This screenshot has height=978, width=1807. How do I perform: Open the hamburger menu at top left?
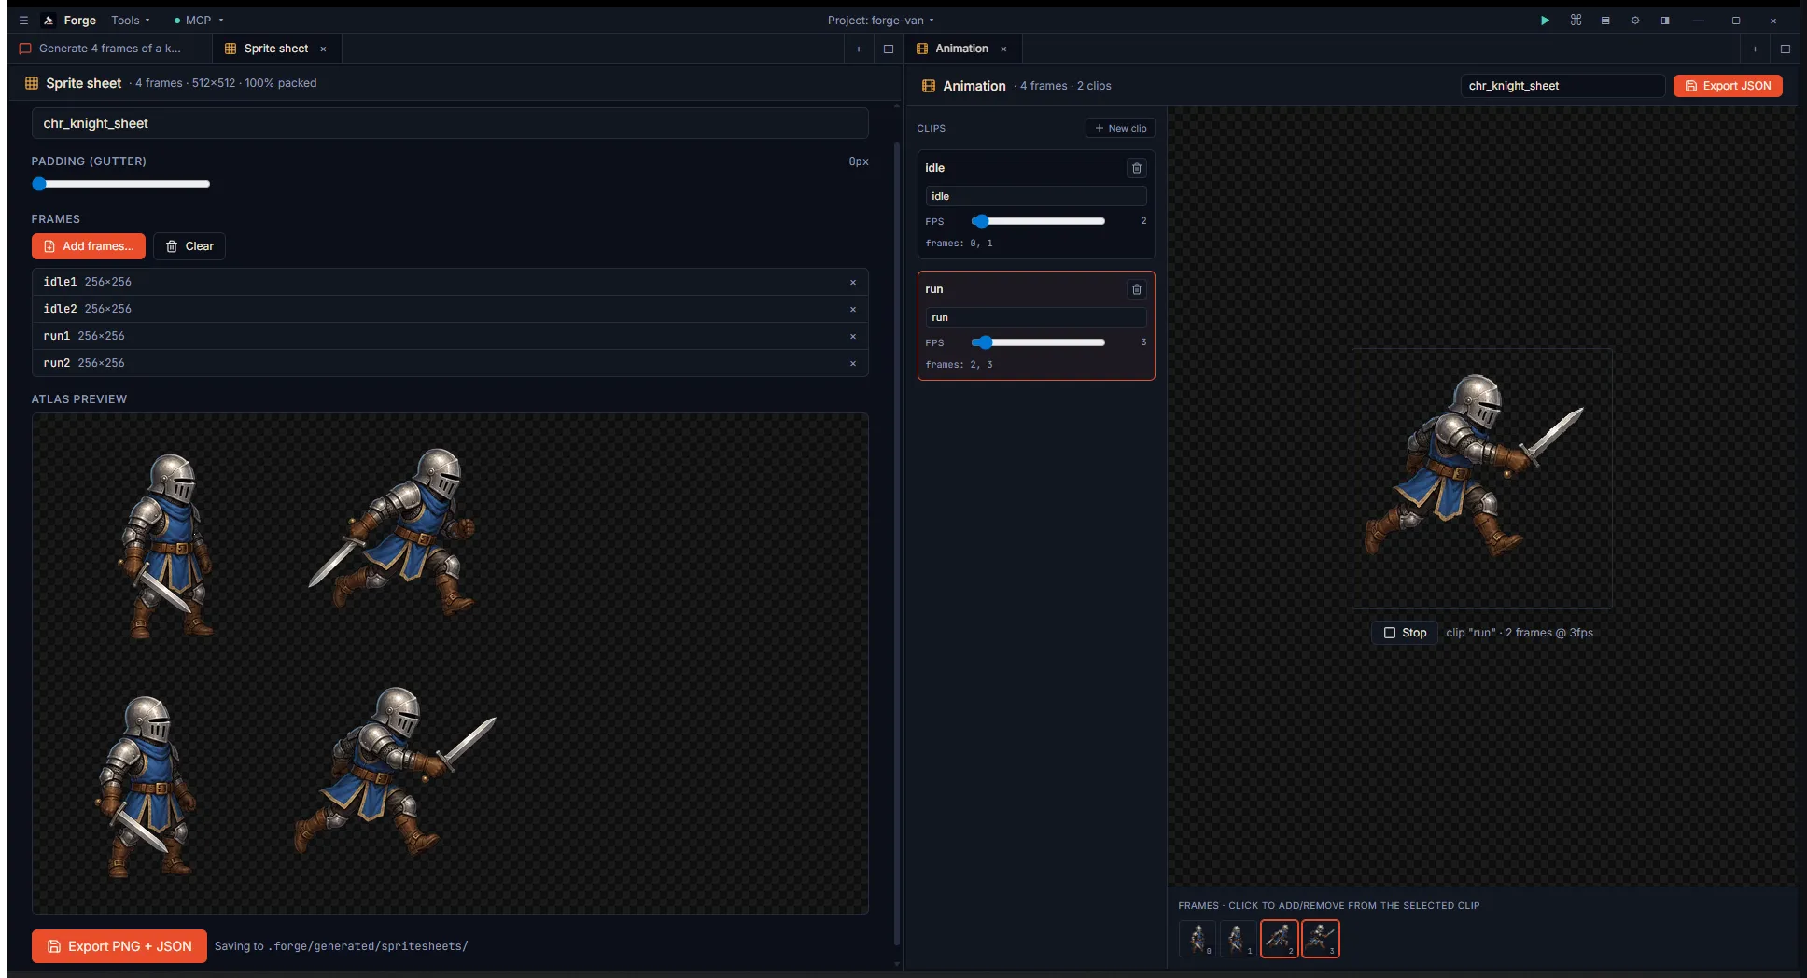coord(23,20)
